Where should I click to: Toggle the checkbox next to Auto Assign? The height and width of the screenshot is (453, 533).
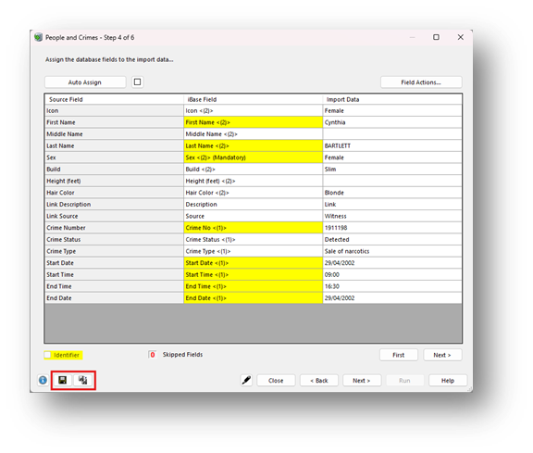[x=137, y=82]
